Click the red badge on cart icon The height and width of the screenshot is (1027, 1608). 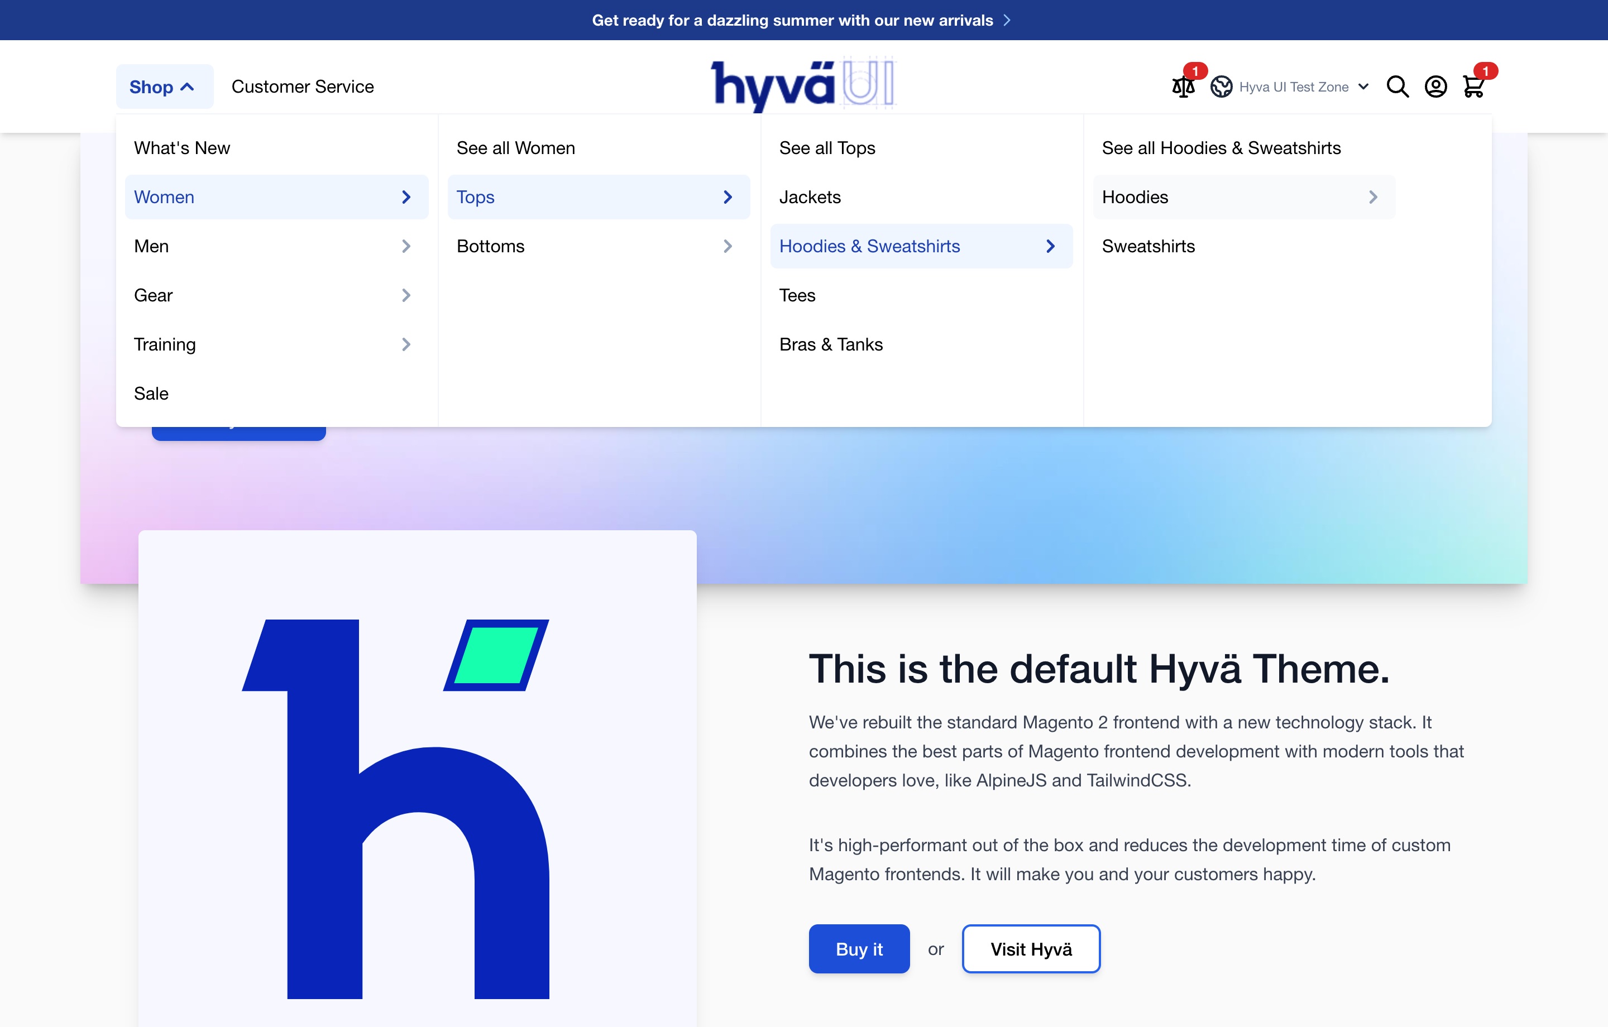click(1485, 71)
